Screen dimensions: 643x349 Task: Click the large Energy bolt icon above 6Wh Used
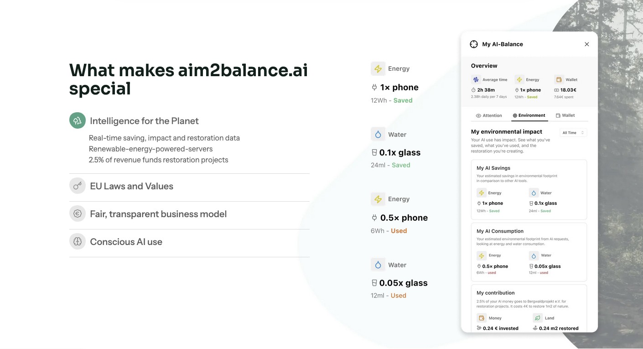[x=378, y=199]
